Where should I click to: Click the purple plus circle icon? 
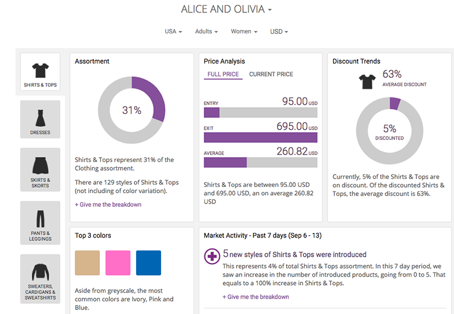212,257
